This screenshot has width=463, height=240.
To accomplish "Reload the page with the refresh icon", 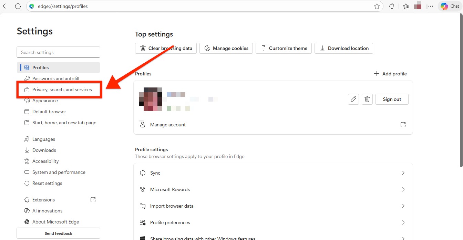I will pyautogui.click(x=18, y=6).
